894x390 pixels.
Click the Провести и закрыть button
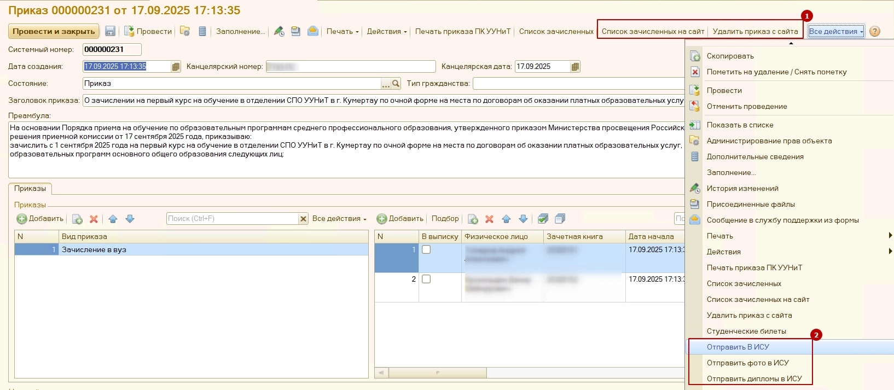pyautogui.click(x=54, y=31)
